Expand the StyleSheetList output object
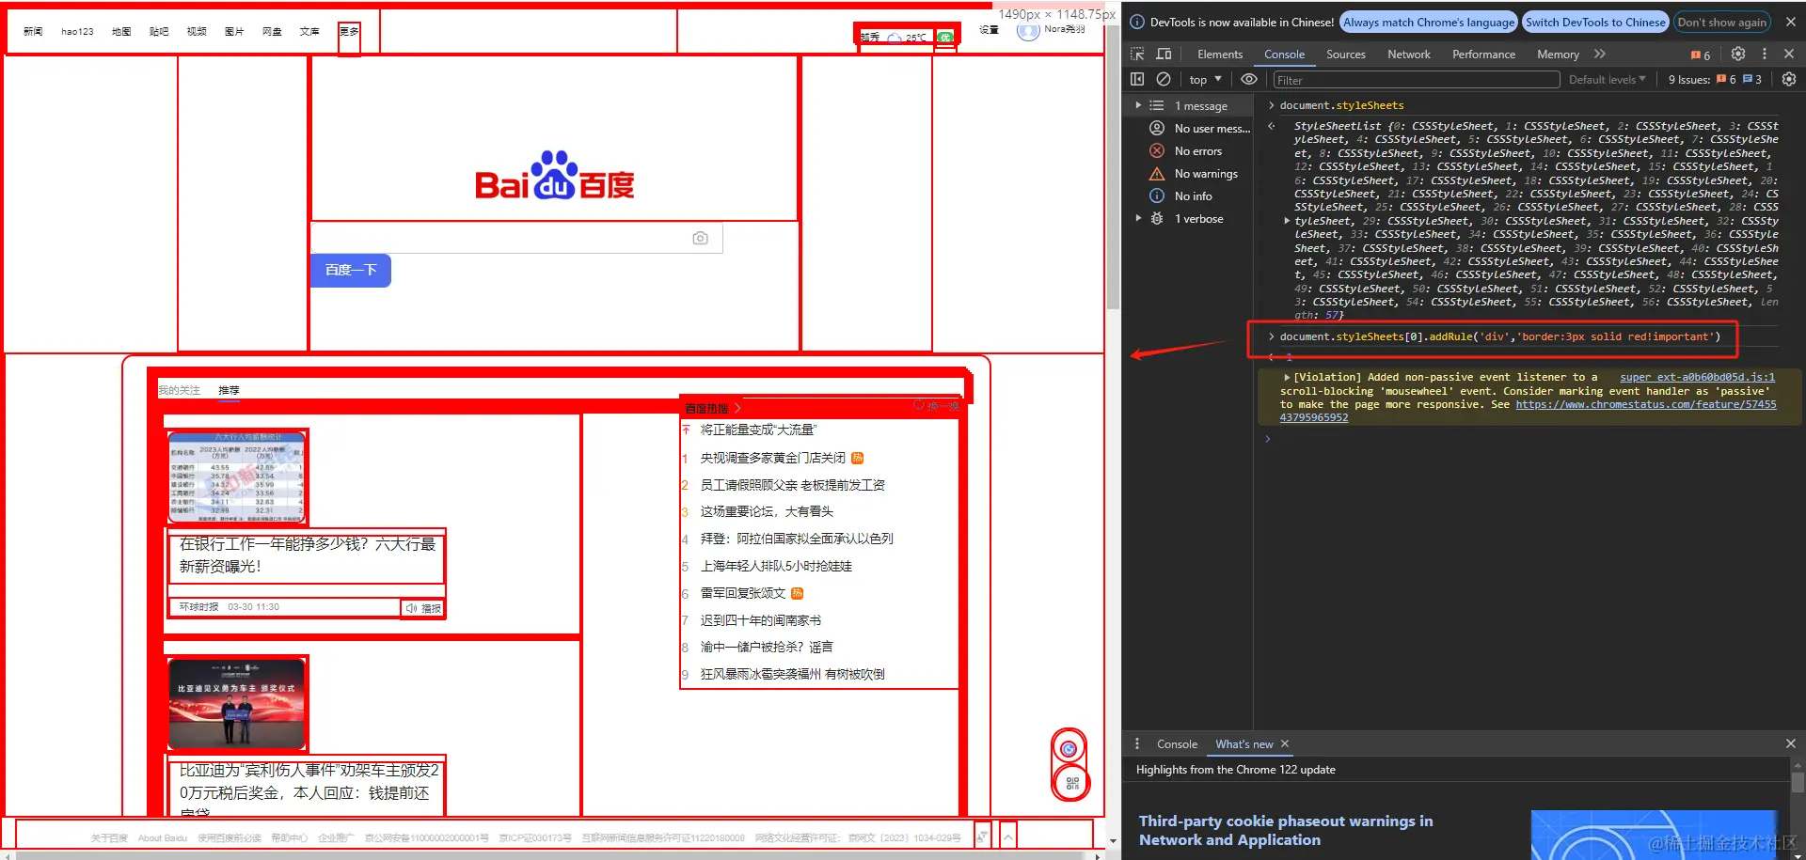This screenshot has height=860, width=1806. (x=1287, y=221)
